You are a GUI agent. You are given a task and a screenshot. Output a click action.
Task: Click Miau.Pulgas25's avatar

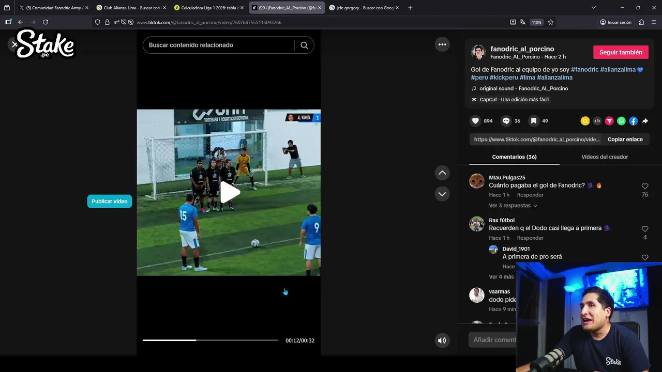(x=477, y=181)
